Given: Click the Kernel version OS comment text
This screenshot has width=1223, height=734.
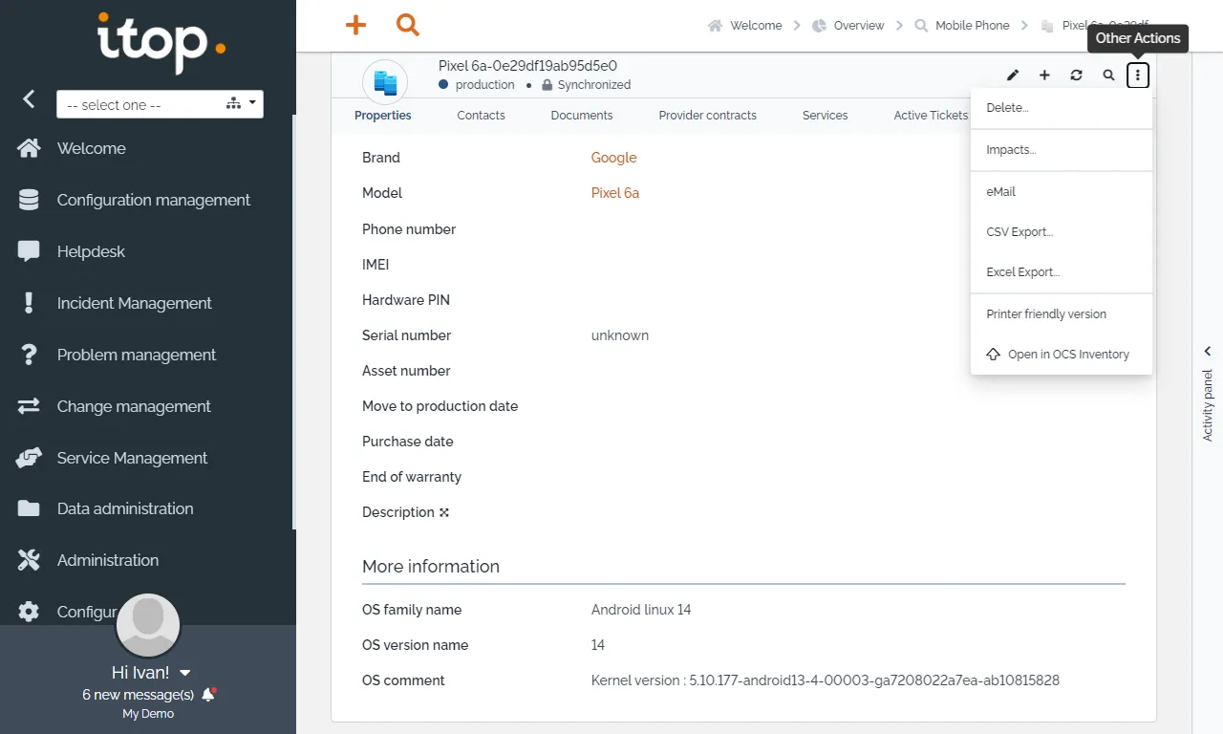Looking at the screenshot, I should [x=825, y=680].
